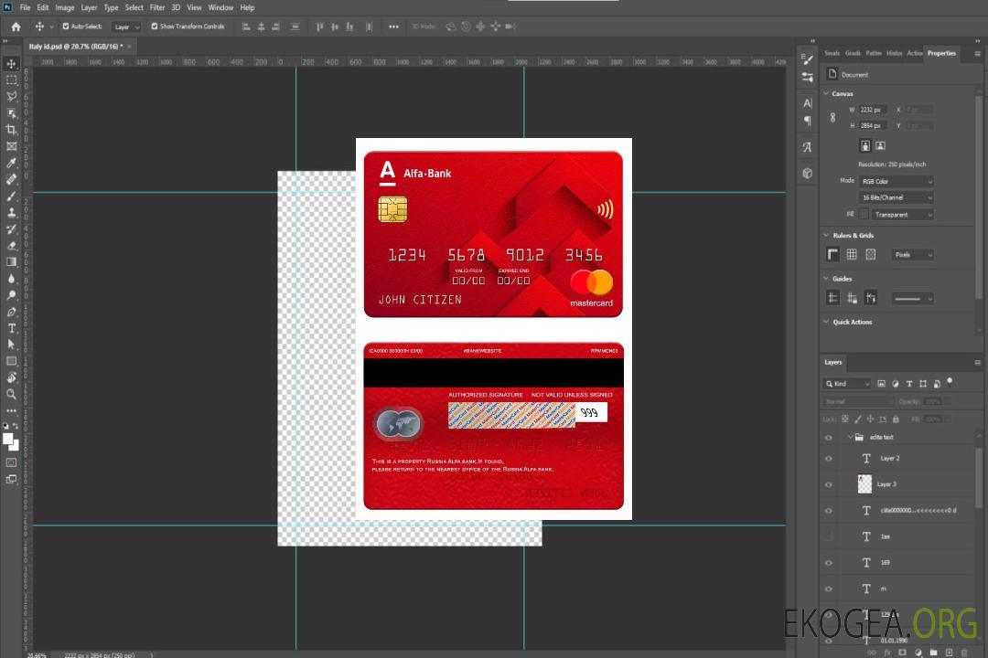Select the Eraser tool

[x=11, y=246]
